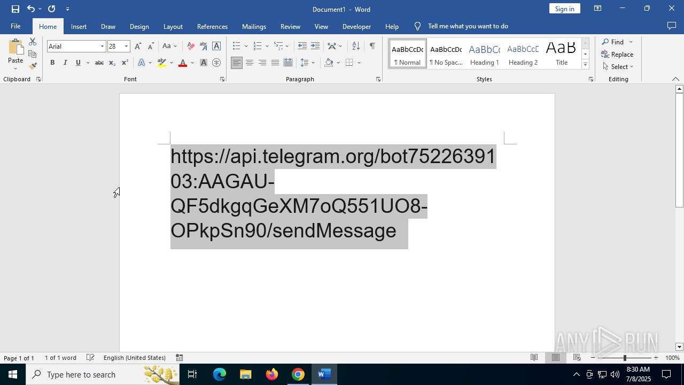Screen dimensions: 684x385
Task: Click the vertical scrollbar thumb
Action: coord(679,151)
